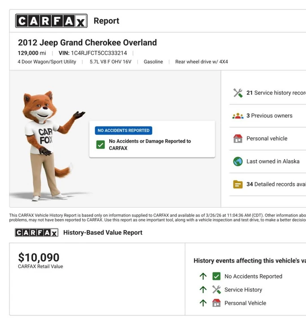This screenshot has width=306, height=323.
Task: Open the Last owned in Alaska row
Action: (268, 161)
